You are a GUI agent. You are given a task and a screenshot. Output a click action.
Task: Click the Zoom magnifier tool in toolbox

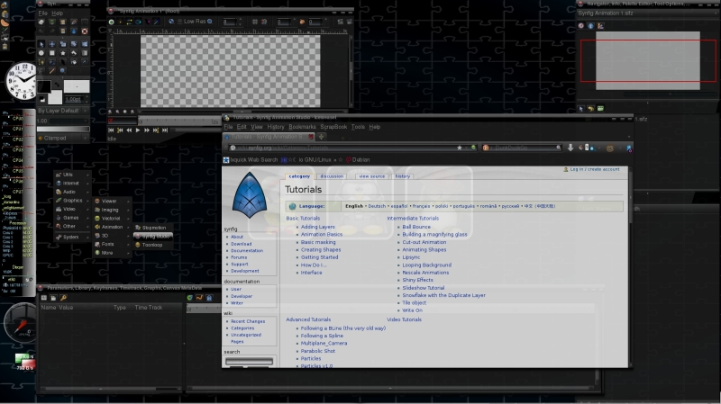(x=62, y=71)
